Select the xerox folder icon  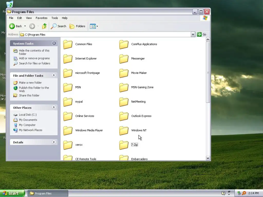68,145
